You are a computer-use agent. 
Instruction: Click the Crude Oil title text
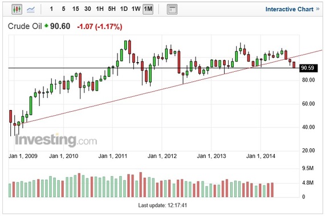(25, 26)
